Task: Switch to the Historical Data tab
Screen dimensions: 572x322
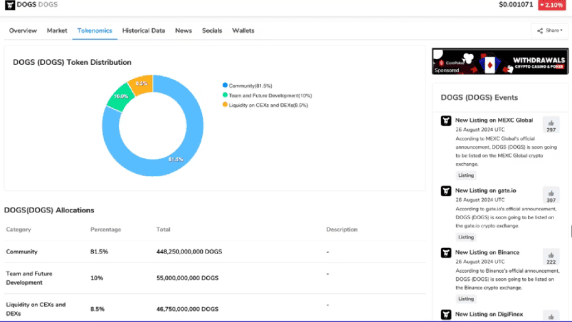Action: 143,31
